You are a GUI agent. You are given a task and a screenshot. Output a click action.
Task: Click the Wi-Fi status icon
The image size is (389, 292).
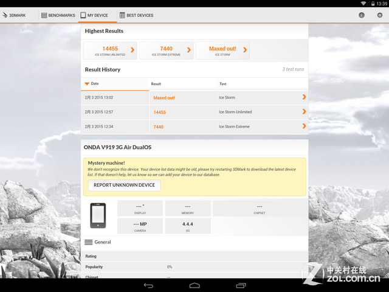[x=363, y=4]
